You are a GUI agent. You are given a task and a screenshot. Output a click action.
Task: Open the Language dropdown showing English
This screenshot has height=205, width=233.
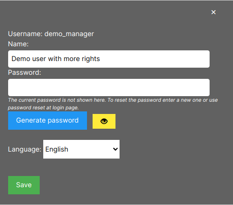[x=81, y=149]
